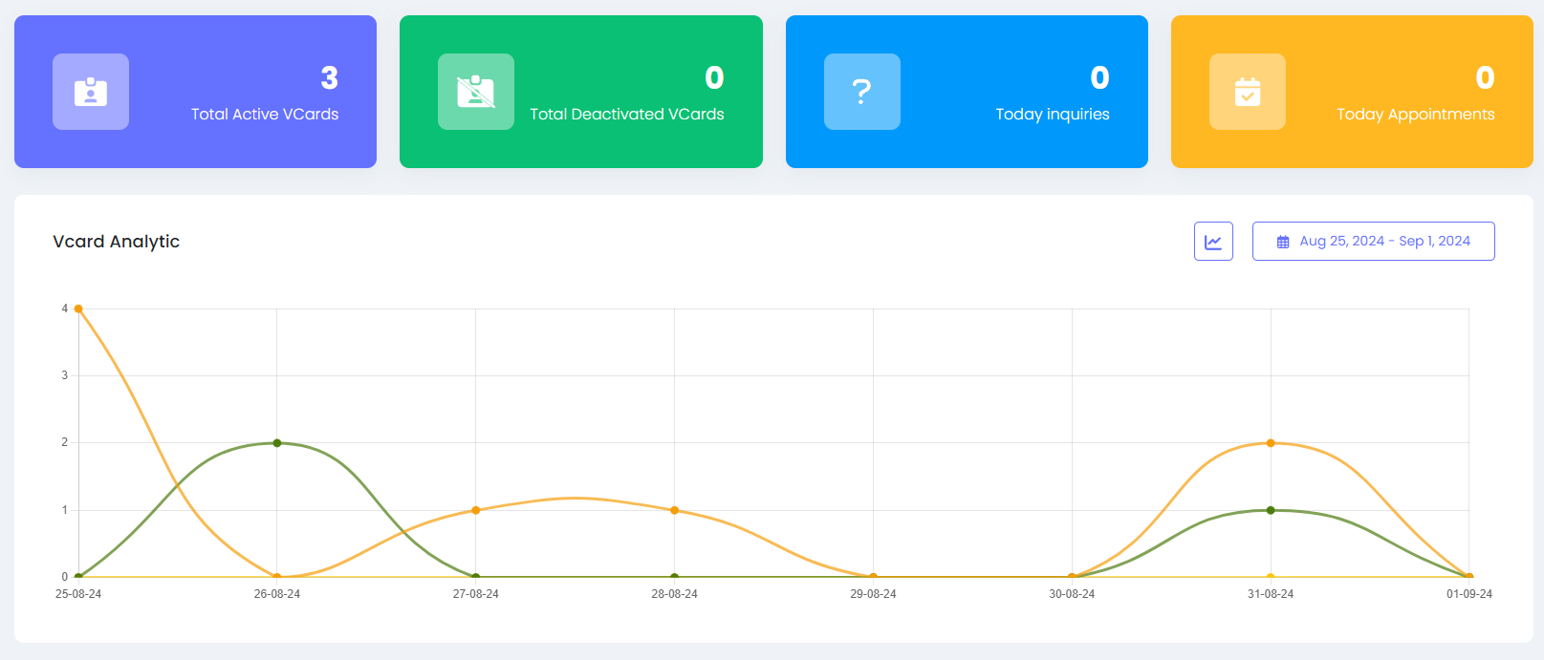This screenshot has width=1544, height=660.
Task: Select the Today inquiries label
Action: pos(1052,115)
